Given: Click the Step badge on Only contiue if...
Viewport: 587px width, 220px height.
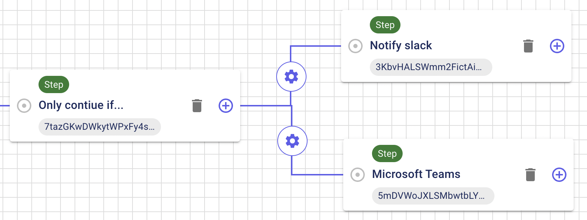Looking at the screenshot, I should (x=54, y=84).
